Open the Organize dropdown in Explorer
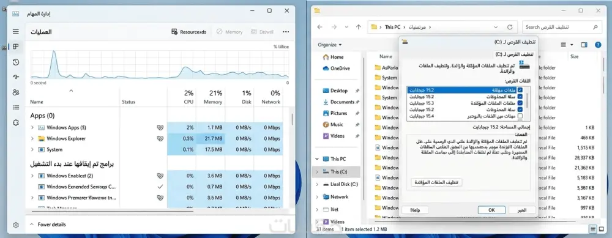The width and height of the screenshot is (612, 238). tap(330, 45)
